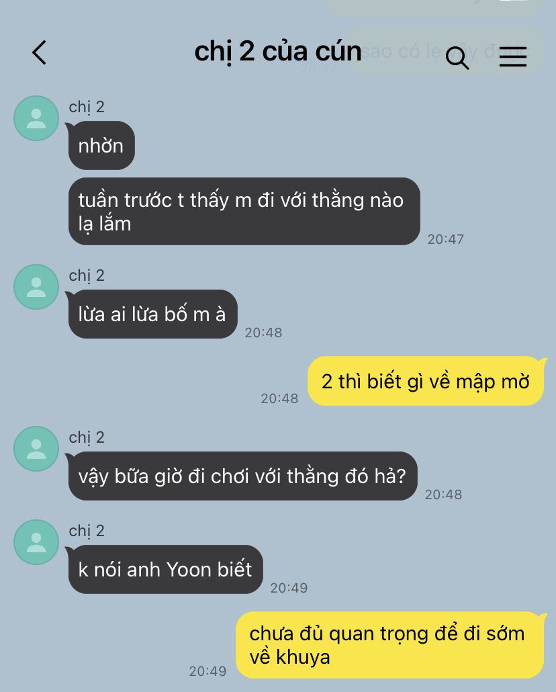The width and height of the screenshot is (556, 692).
Task: Select the message 'vậy bữa giờ đi chơi với thằng đó hả?'
Action: [242, 476]
